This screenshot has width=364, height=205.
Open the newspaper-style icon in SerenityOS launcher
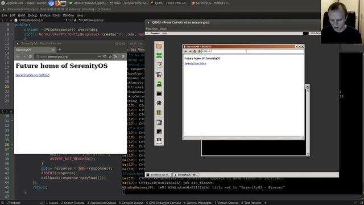pos(159,122)
